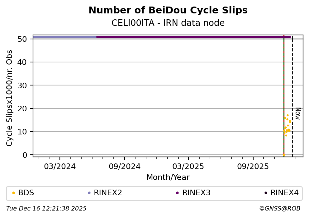
Task: Click the timestamp in the bottom-left corner
Action: (46, 209)
